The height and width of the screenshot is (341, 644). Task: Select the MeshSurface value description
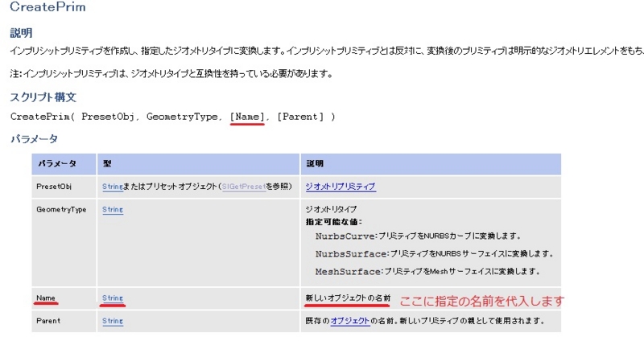(427, 272)
